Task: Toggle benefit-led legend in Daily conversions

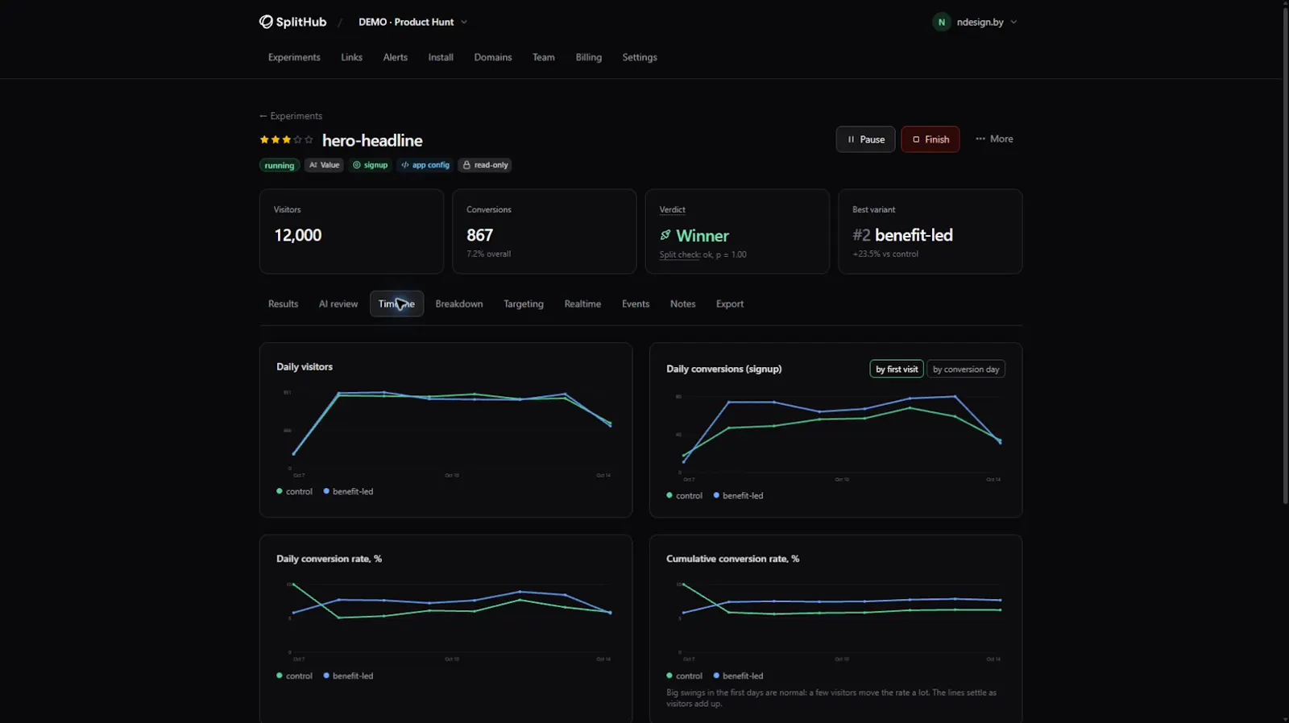Action: click(738, 495)
